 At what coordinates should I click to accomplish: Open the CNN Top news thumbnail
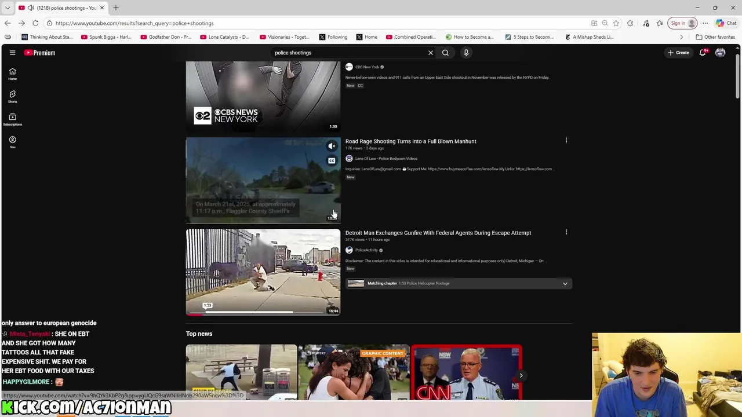466,372
